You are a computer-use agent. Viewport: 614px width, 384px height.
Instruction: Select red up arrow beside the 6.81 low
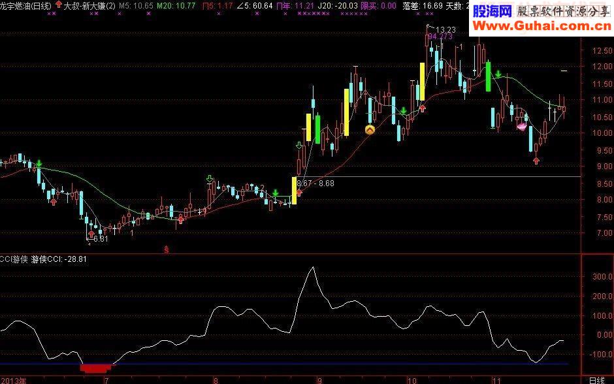(91, 234)
